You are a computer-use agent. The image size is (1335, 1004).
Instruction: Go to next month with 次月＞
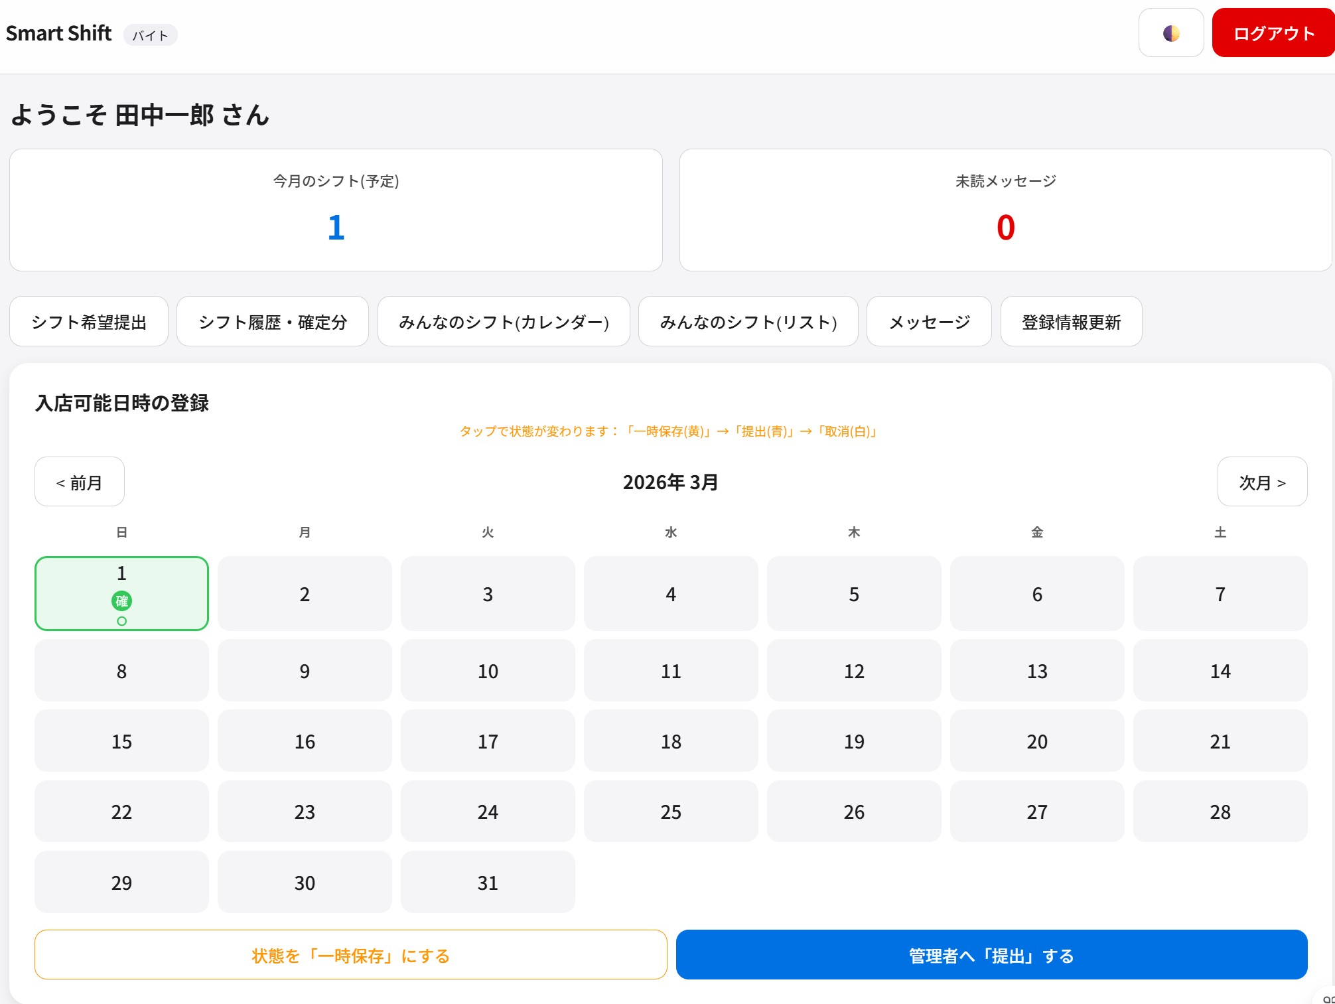tap(1263, 482)
